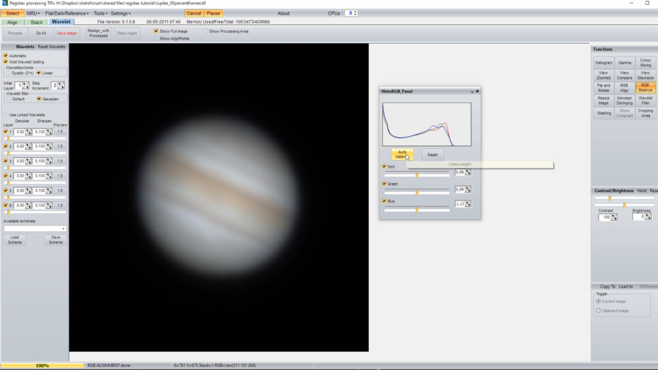Click the Blue colour weight slider
658x370 pixels.
(416, 209)
